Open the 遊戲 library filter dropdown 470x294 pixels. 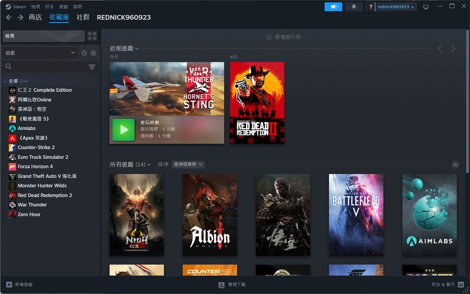click(40, 53)
